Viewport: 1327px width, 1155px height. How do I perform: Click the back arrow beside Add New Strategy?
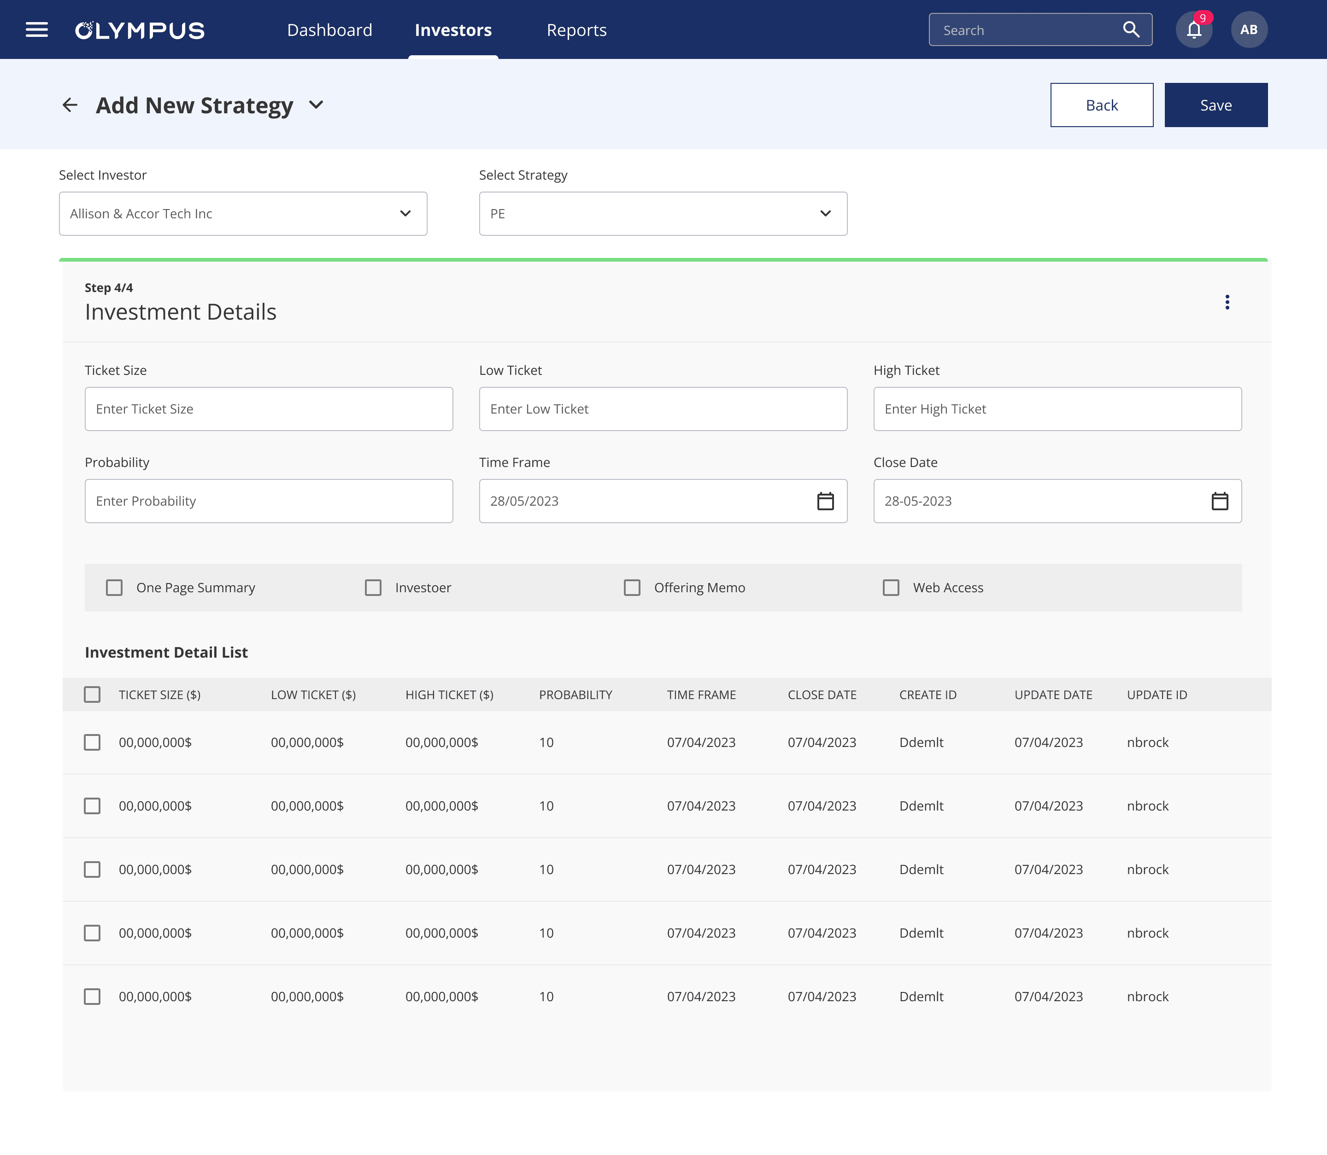pyautogui.click(x=70, y=105)
